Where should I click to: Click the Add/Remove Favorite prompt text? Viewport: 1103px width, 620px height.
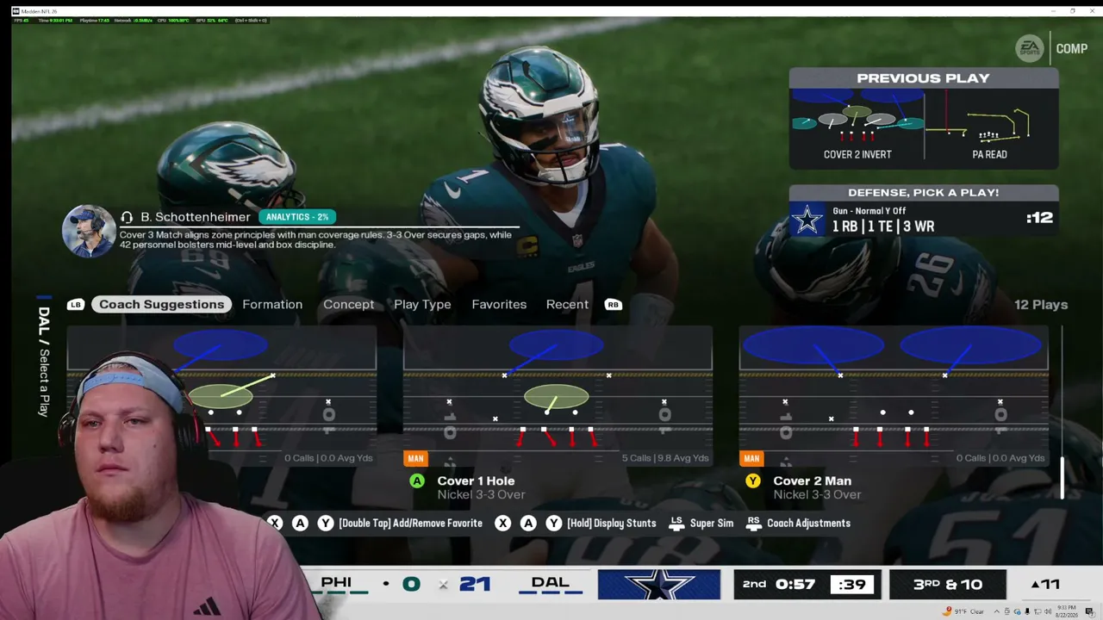click(410, 524)
